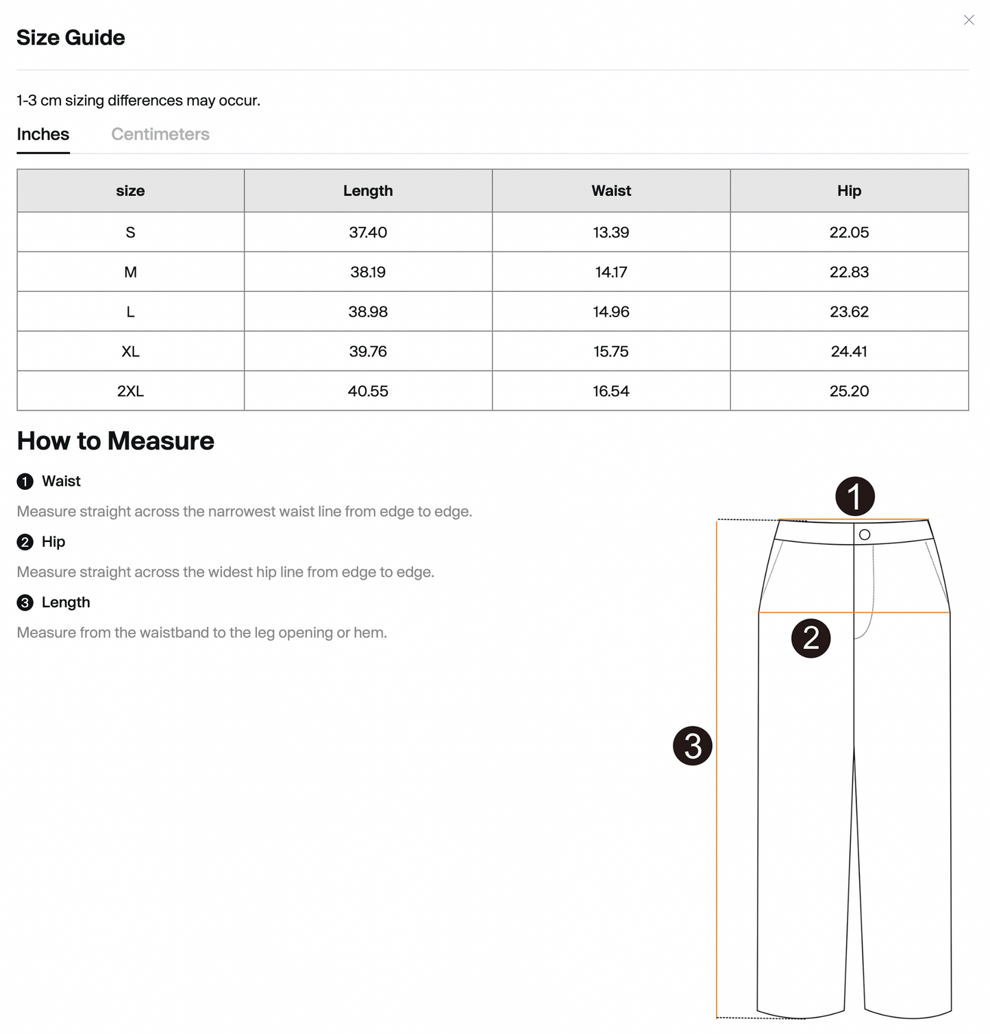
Task: Click the Size Guide title
Action: (x=71, y=37)
